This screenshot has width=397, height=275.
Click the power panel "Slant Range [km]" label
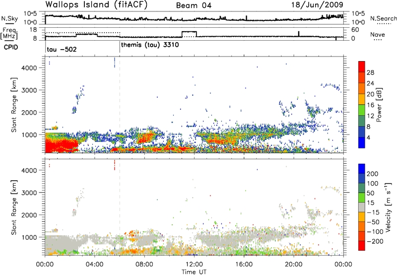(x=14, y=105)
